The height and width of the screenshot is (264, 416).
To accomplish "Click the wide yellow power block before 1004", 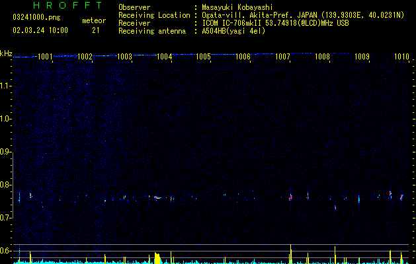I will [157, 258].
